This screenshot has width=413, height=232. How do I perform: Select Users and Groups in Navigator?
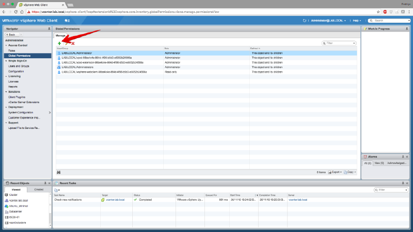[x=19, y=66]
